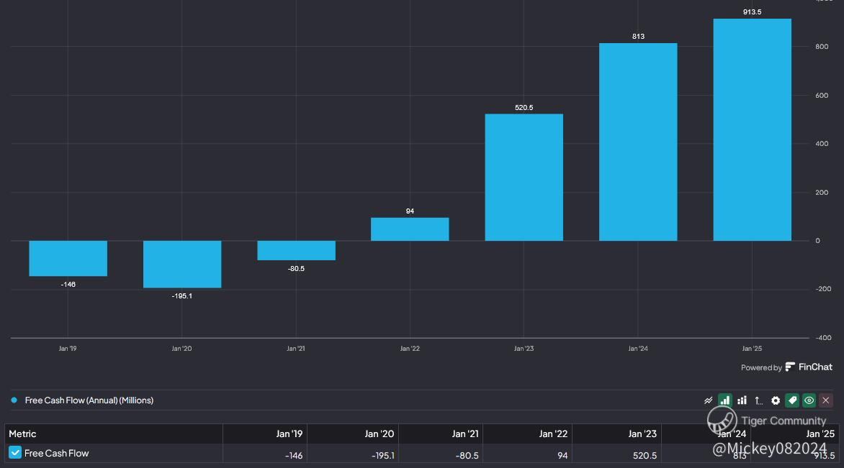The image size is (844, 468).
Task: Click the negative Jan '21 bar
Action: 296,250
